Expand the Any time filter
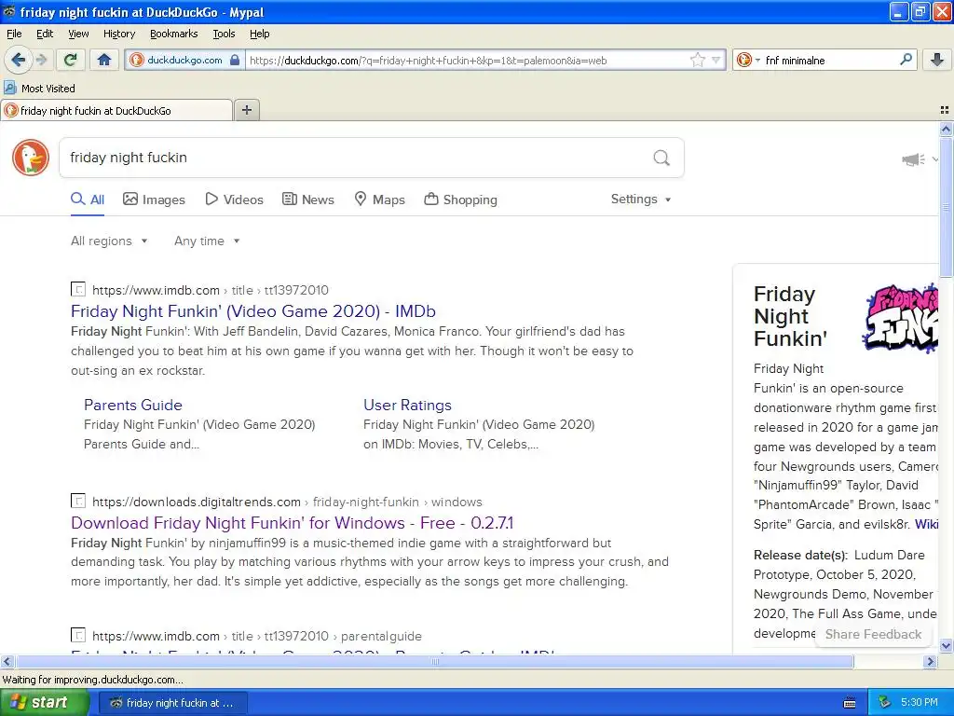The width and height of the screenshot is (954, 716). 207,241
